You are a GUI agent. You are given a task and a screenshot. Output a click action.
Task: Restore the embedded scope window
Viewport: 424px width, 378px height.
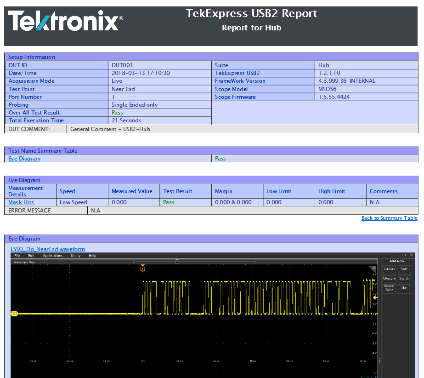coord(404,255)
